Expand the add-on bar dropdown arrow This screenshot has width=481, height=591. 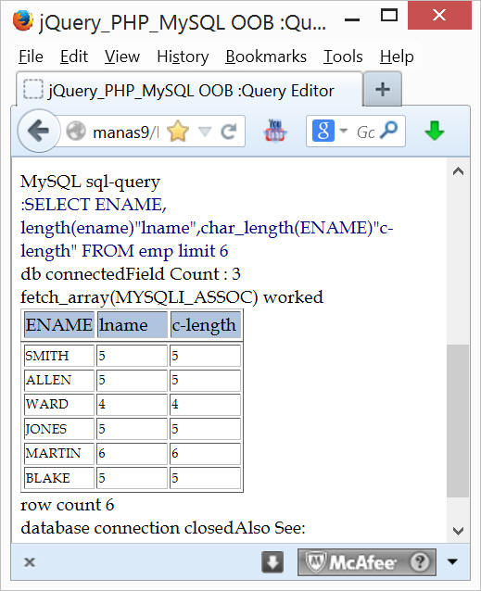(x=452, y=562)
